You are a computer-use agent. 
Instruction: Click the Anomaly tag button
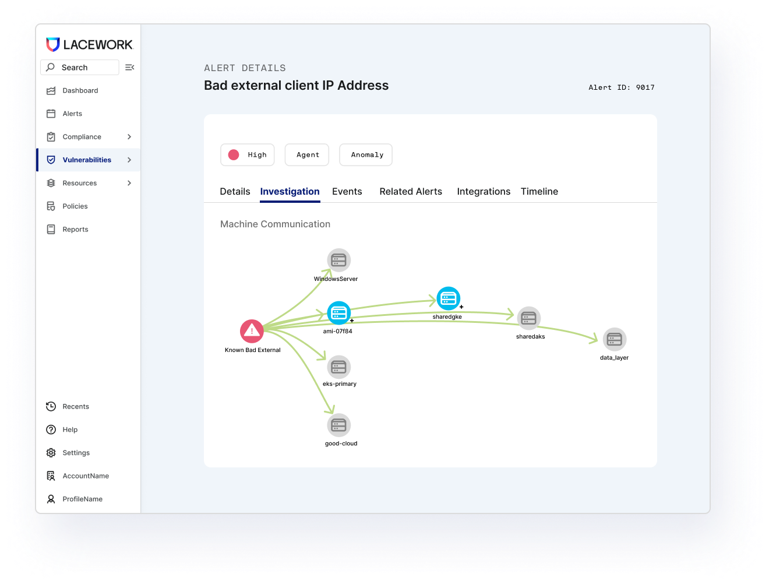click(x=366, y=155)
